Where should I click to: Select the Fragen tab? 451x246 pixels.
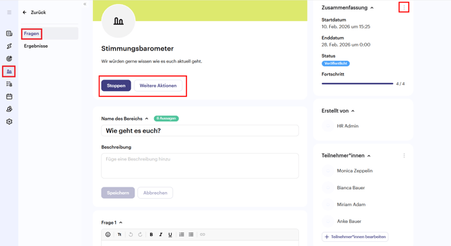point(49,34)
